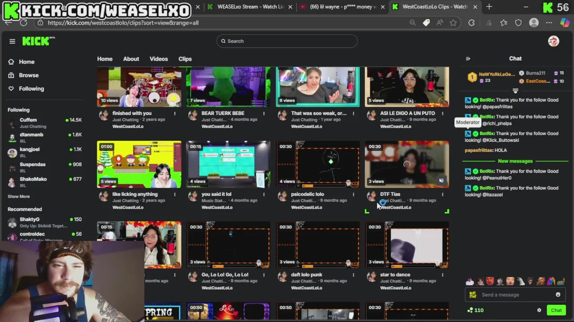Click the green Chat send button
Screen dimensions: 574x322
[556, 310]
